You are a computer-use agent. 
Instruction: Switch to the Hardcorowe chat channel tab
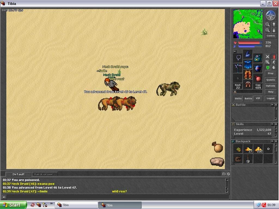(44, 174)
